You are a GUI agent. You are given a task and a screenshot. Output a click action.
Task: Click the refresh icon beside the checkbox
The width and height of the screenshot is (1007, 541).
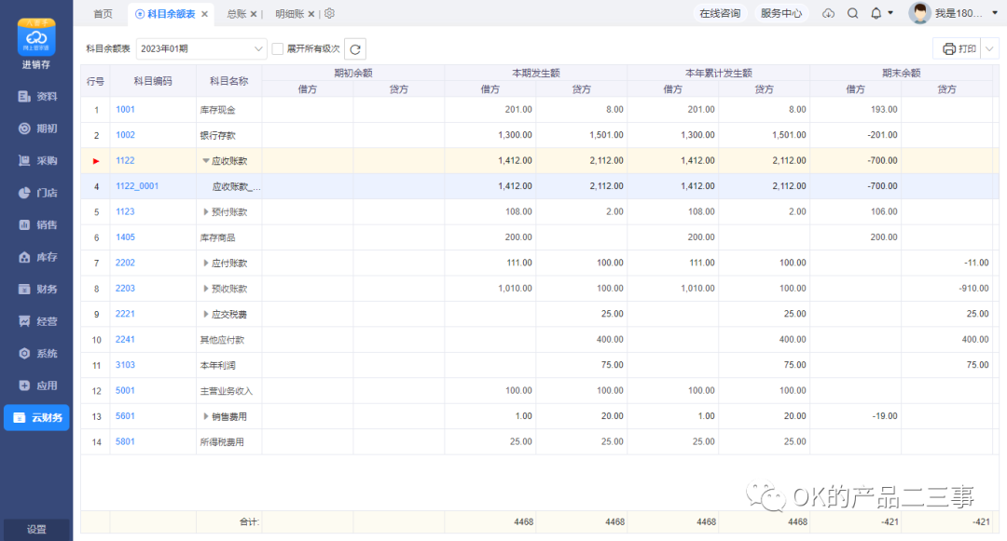[x=355, y=48]
